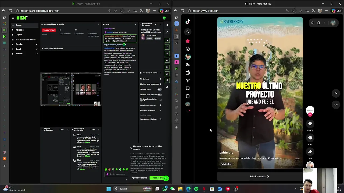Image resolution: width=344 pixels, height=193 pixels.
Task: Open Spotify from the taskbar
Action: (196, 189)
